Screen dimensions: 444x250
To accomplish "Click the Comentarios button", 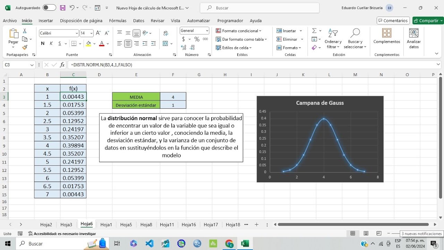I will click(393, 20).
